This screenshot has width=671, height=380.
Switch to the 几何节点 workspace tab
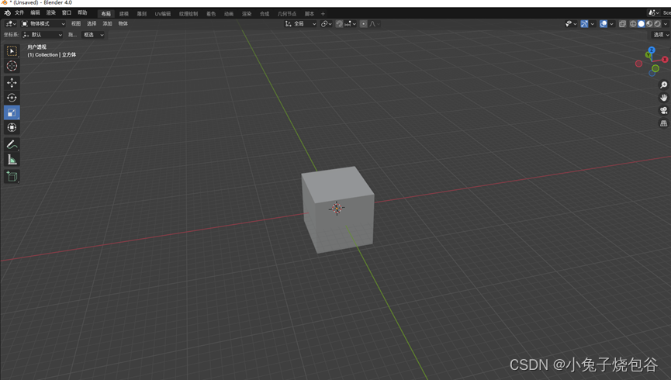point(287,14)
